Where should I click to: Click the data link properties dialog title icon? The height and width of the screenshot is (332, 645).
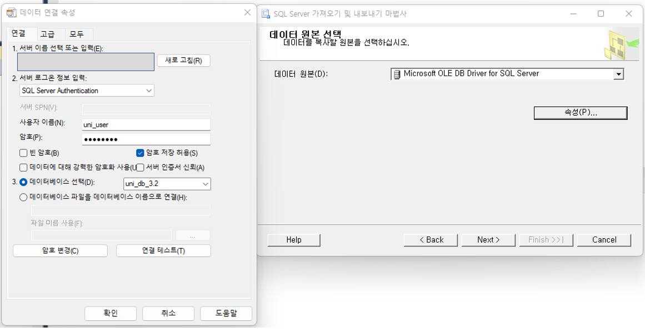click(x=12, y=13)
